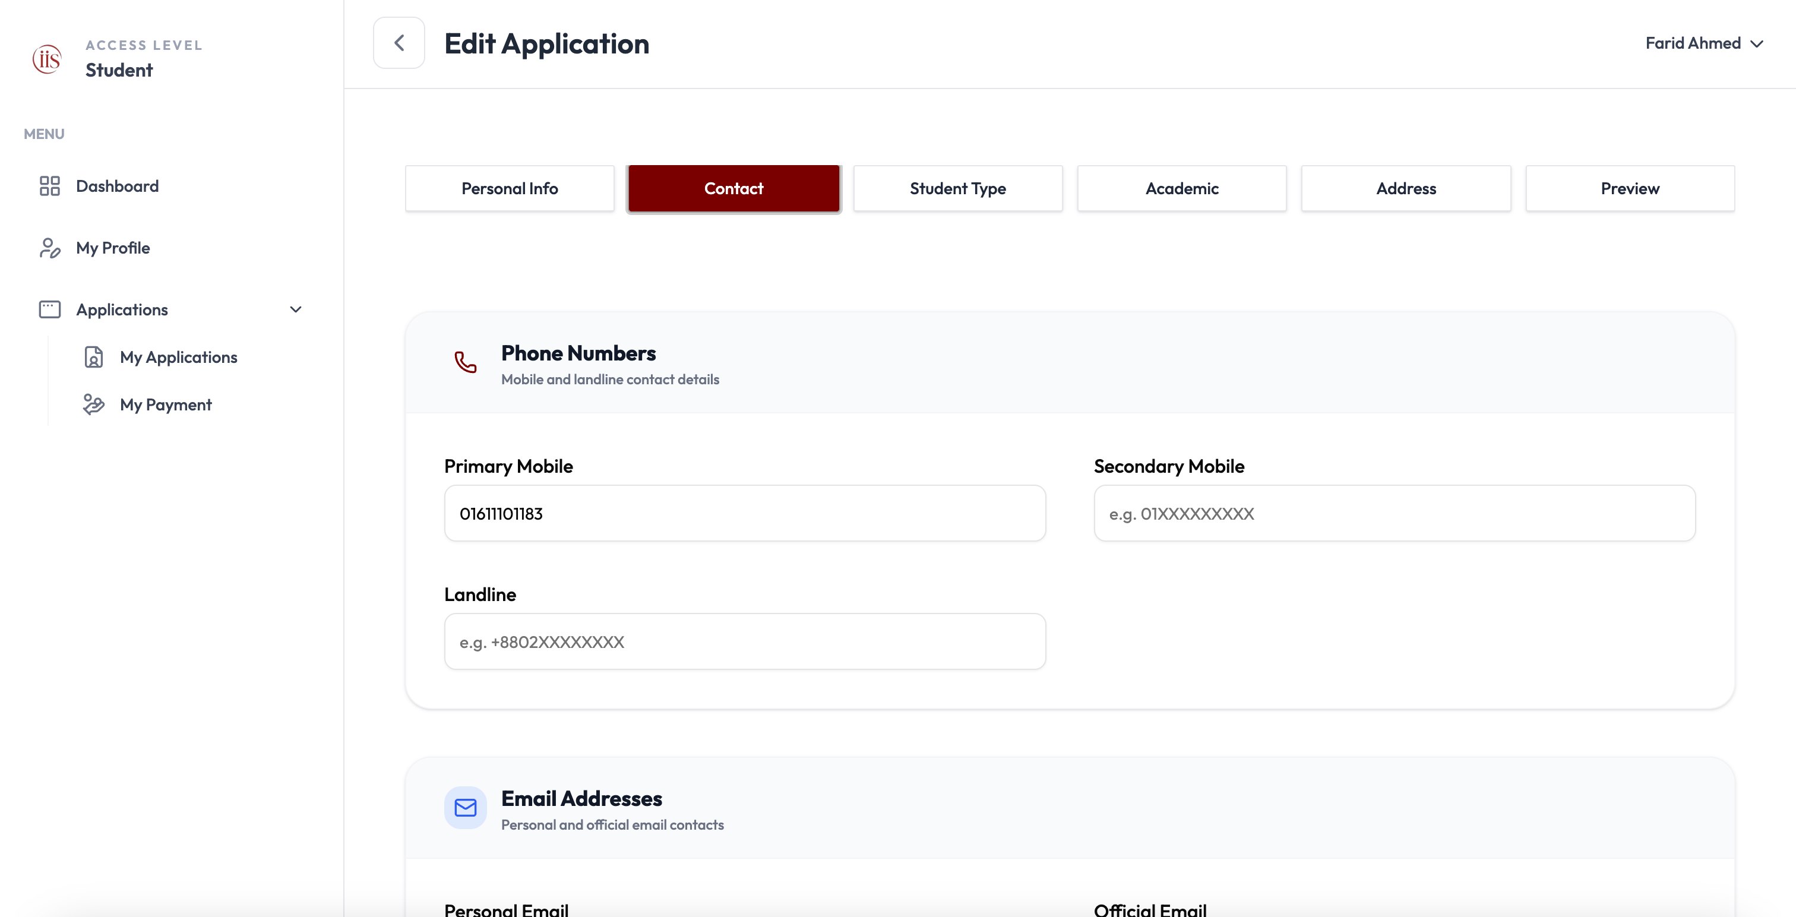The height and width of the screenshot is (917, 1796).
Task: Focus the Primary Mobile input field
Action: [745, 513]
